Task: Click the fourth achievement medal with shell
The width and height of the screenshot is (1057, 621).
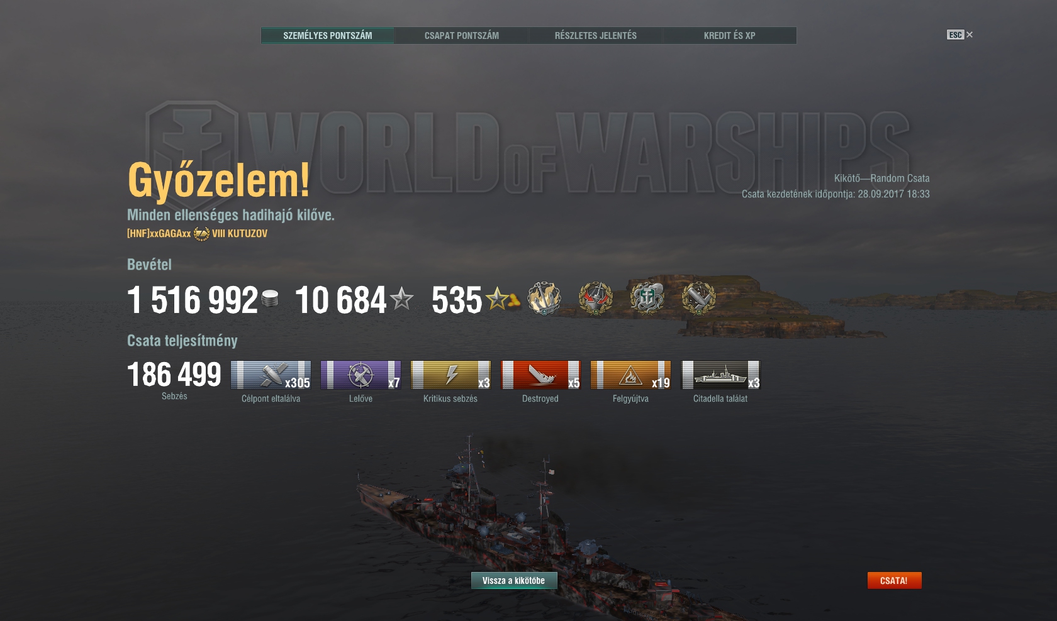Action: pos(699,298)
